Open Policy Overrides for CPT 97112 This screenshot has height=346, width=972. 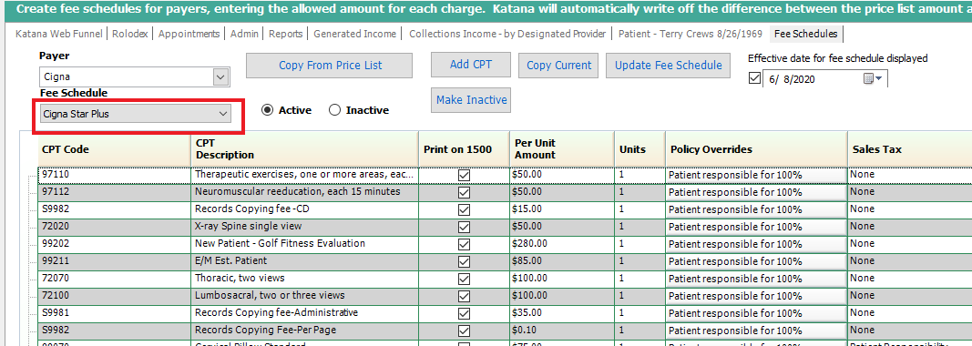tap(756, 193)
